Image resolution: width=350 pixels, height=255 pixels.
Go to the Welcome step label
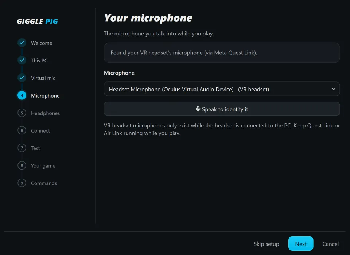tap(42, 43)
